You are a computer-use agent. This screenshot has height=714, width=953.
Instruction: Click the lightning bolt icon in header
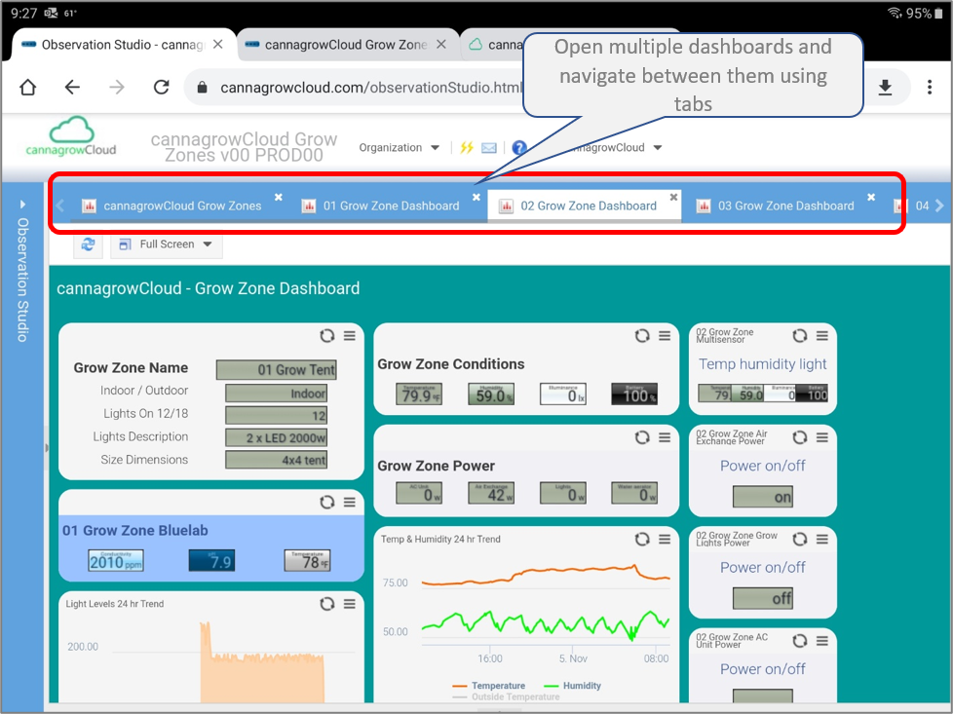[x=467, y=148]
